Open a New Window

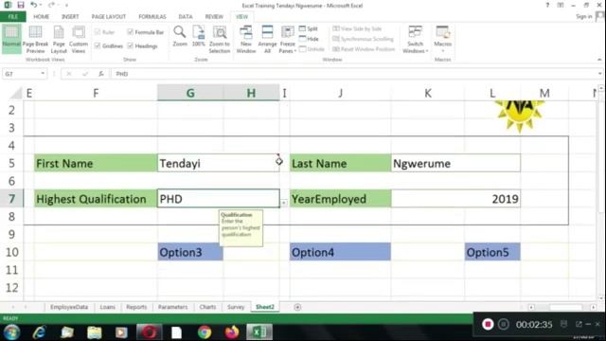pos(246,40)
